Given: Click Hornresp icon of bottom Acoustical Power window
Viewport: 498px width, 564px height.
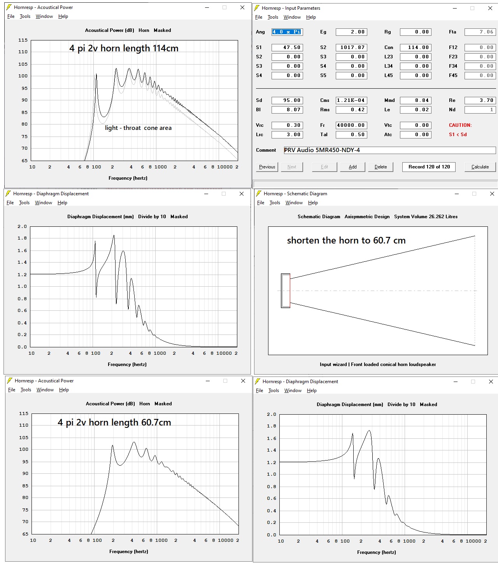Looking at the screenshot, I should (x=10, y=380).
